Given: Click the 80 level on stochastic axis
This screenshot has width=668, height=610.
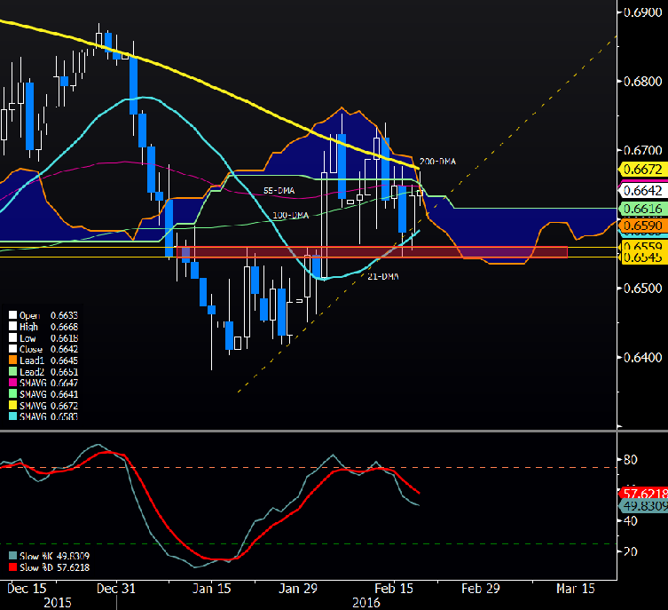Looking at the screenshot, I should pos(630,460).
